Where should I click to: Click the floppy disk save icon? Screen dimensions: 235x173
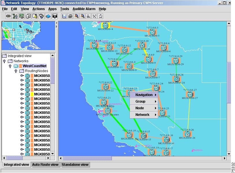(64, 16)
